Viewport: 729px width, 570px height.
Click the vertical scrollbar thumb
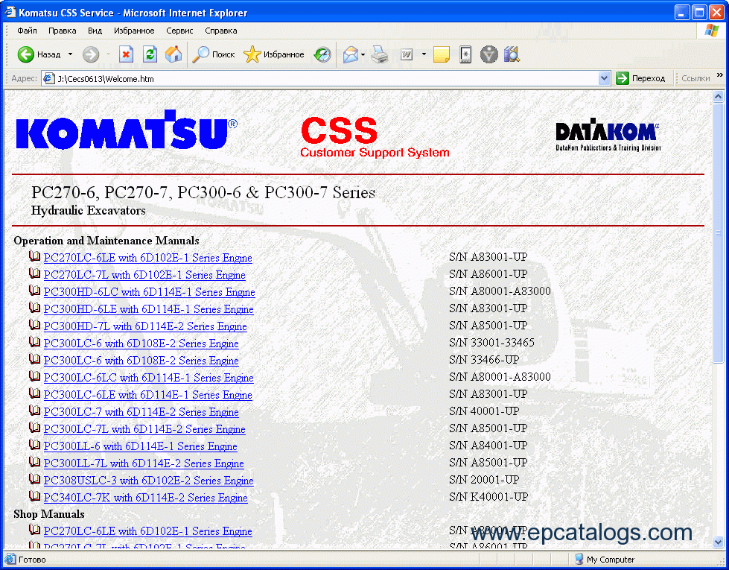point(719,232)
